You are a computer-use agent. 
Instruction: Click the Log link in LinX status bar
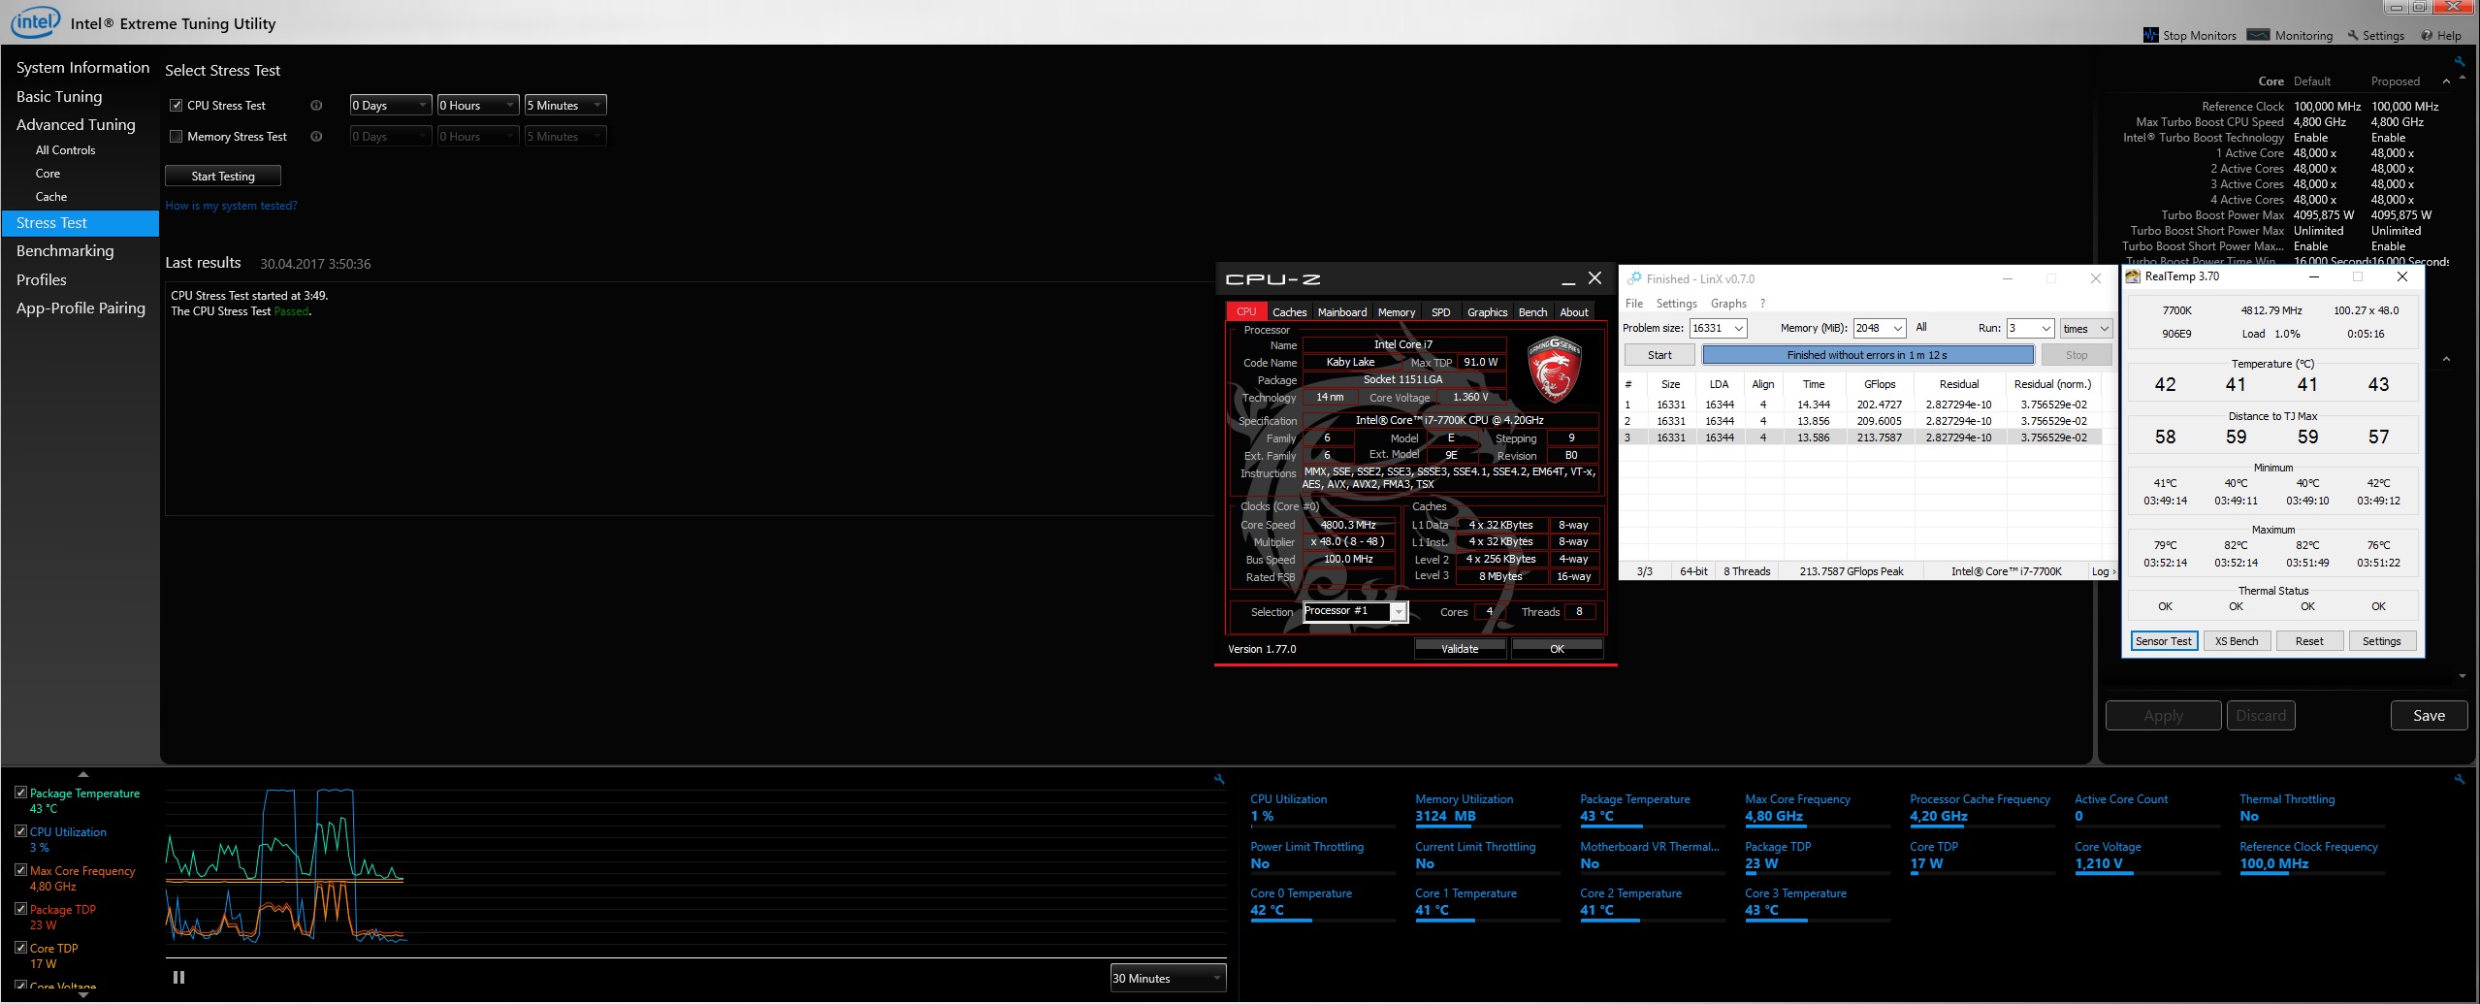tap(2103, 571)
